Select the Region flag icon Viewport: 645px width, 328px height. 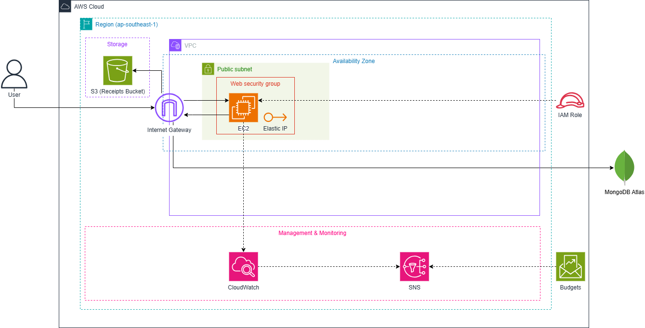point(86,24)
